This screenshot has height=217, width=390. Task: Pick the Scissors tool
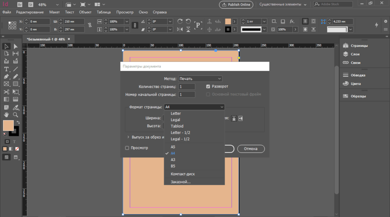coord(6,92)
